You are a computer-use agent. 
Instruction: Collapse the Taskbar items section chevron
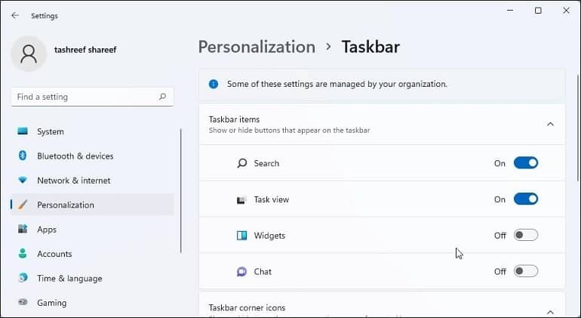pyautogui.click(x=550, y=124)
